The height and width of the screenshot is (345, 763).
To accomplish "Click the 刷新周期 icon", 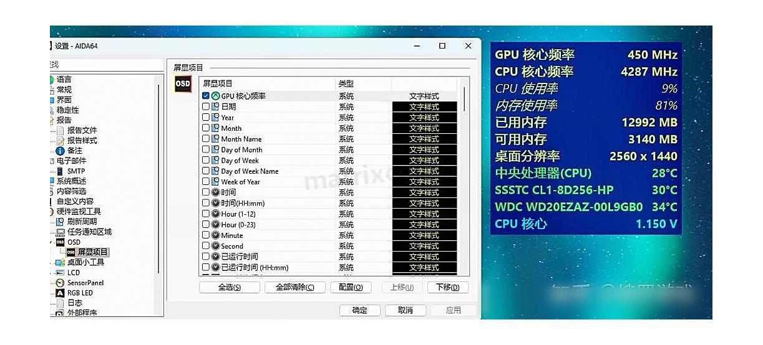I will click(61, 222).
